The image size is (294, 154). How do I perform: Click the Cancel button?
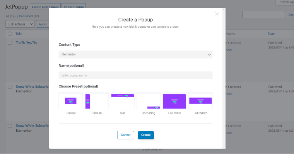(126, 135)
